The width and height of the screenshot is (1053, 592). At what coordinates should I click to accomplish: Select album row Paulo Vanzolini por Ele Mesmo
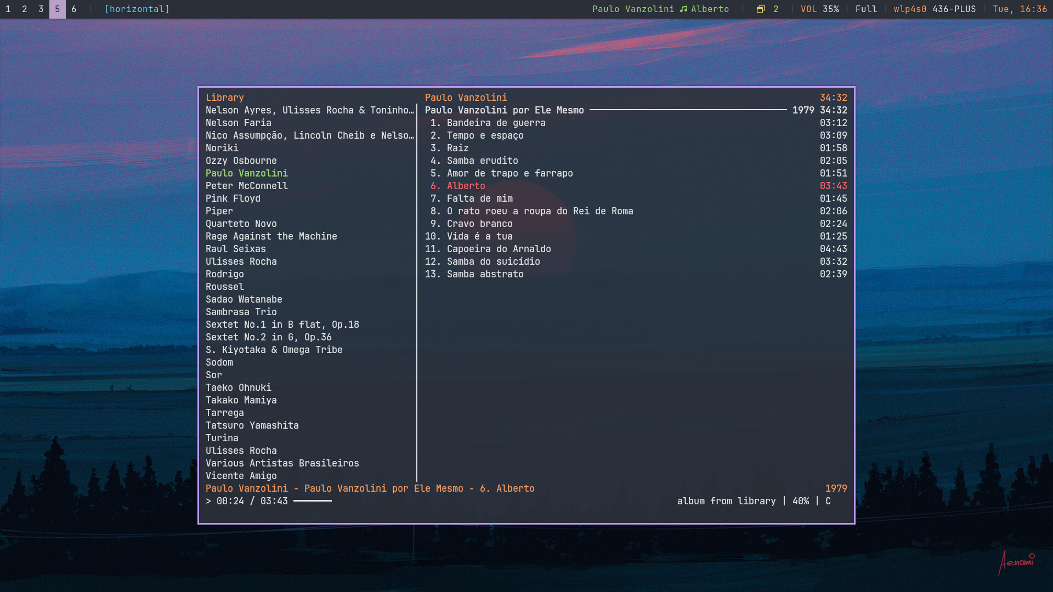tap(636, 110)
